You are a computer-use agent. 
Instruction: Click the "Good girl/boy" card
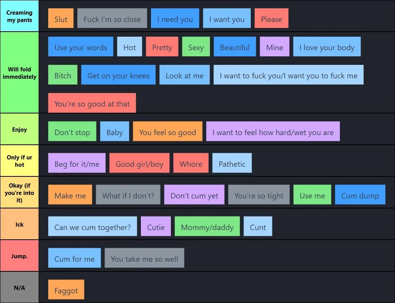139,163
